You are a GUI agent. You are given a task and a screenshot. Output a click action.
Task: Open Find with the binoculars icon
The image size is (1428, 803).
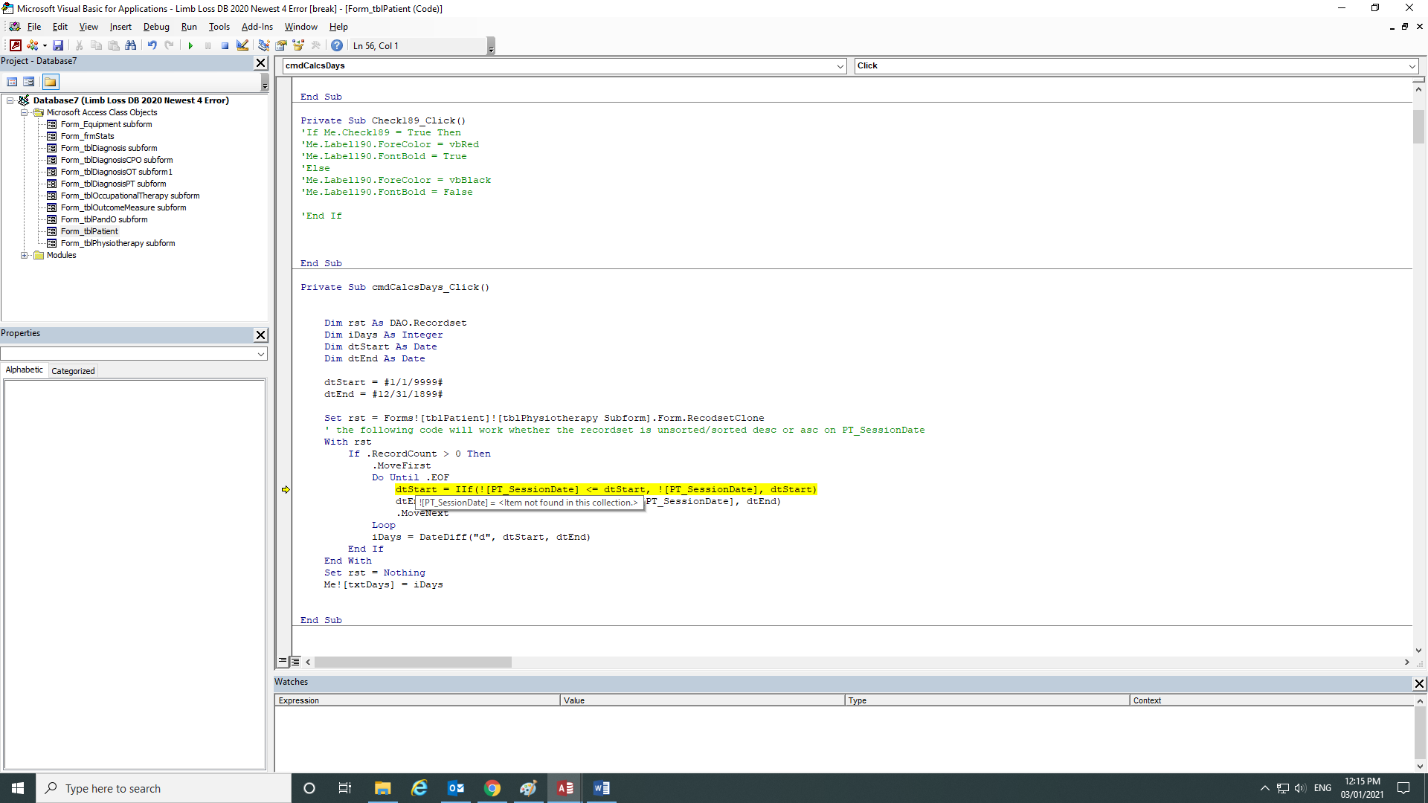pos(131,45)
